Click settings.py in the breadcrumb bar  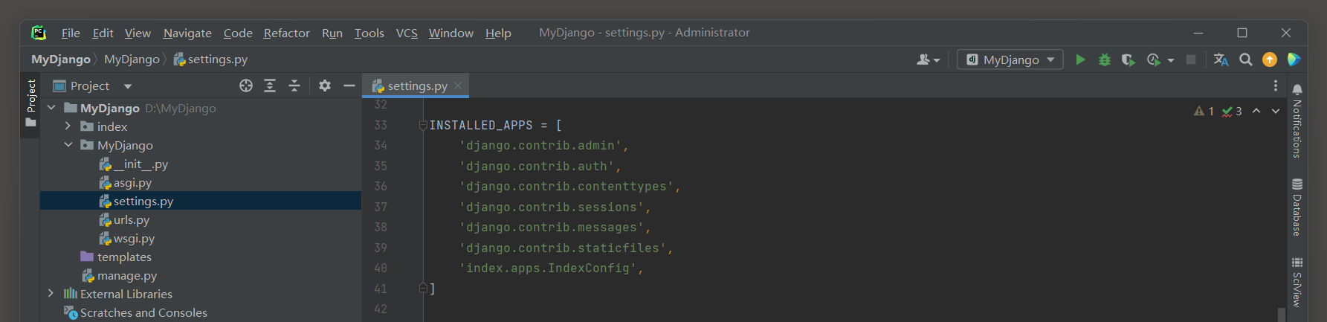[x=211, y=59]
